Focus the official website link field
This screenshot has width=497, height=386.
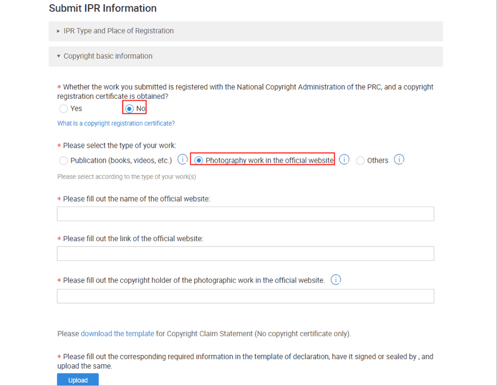coord(246,253)
